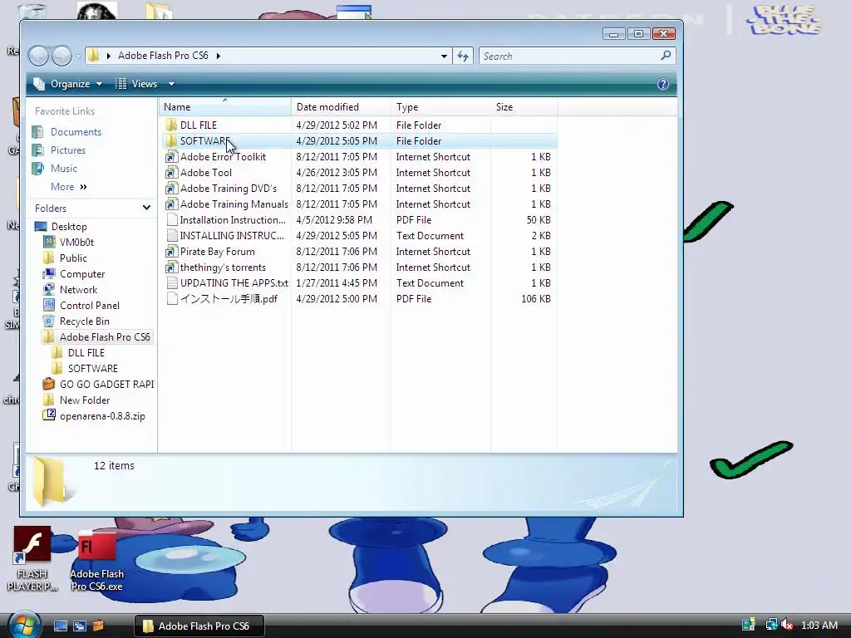The width and height of the screenshot is (851, 638).
Task: Click Show Desktop quick launch icon
Action: (60, 626)
